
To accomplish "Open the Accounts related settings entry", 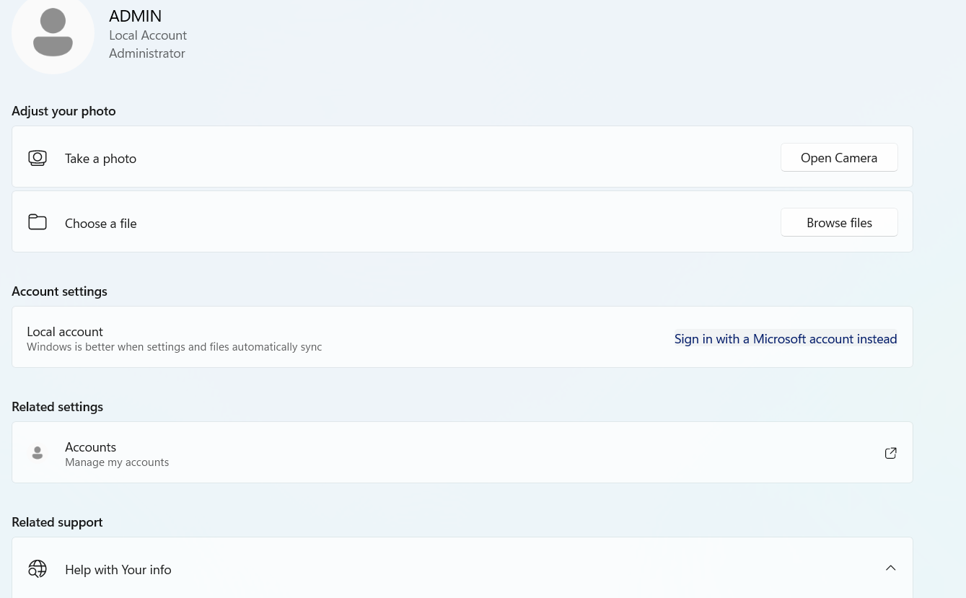I will pos(90,447).
